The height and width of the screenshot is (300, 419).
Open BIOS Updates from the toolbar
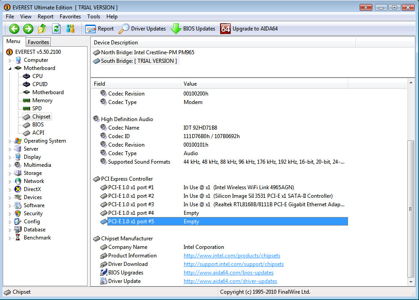pyautogui.click(x=193, y=29)
